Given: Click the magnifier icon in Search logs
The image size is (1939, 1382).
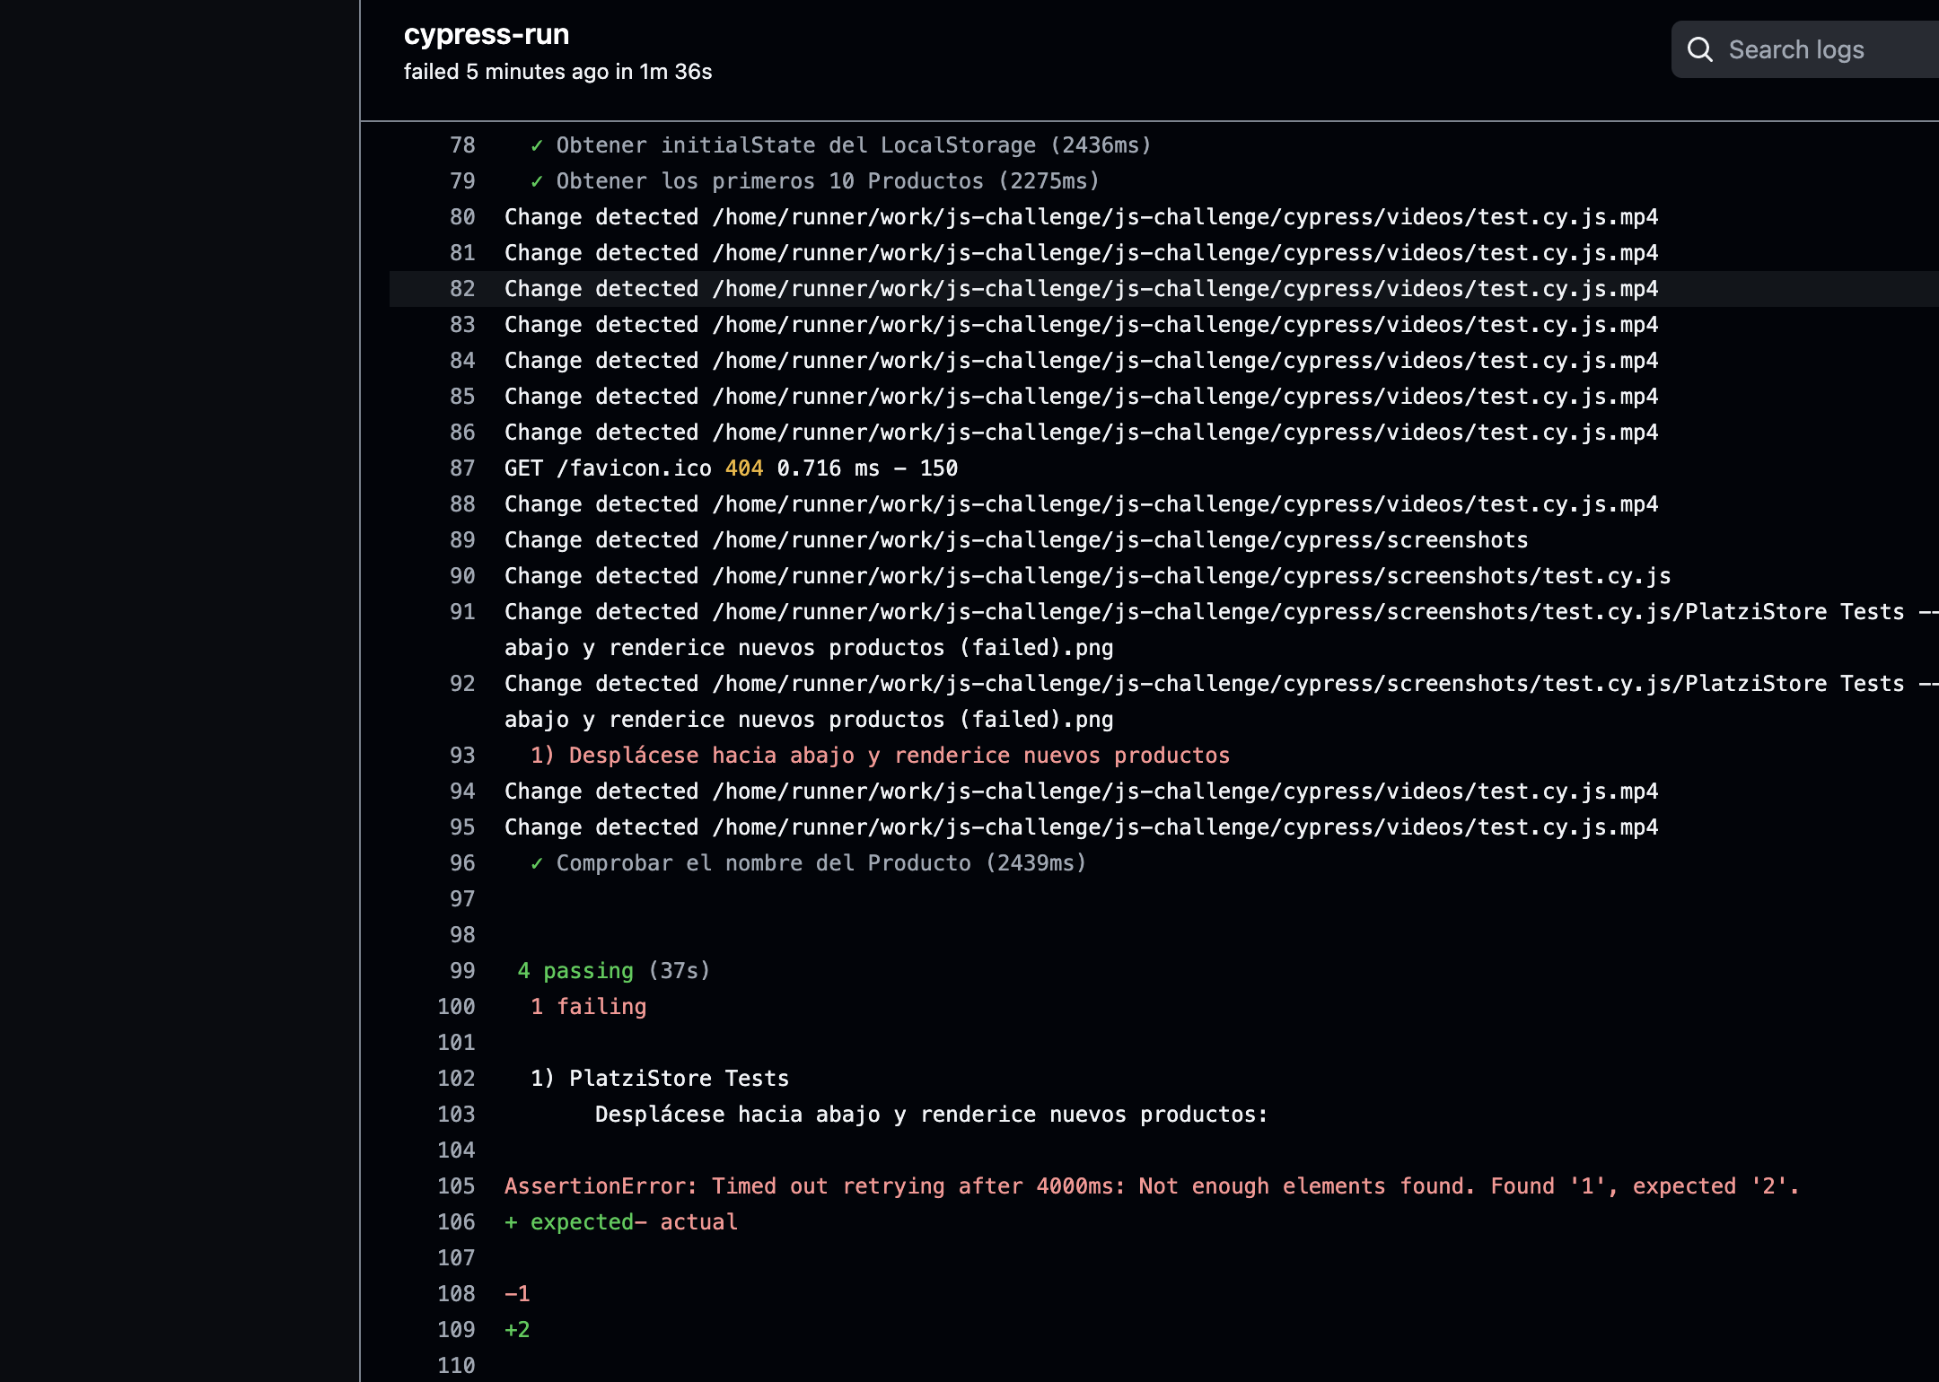Looking at the screenshot, I should pyautogui.click(x=1700, y=49).
